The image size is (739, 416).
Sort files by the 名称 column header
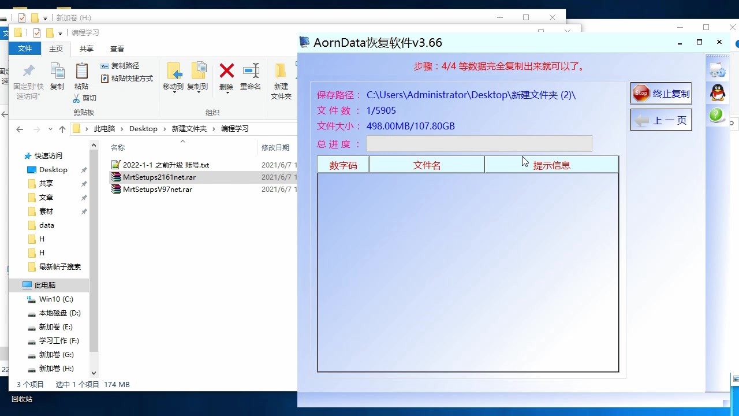pos(118,147)
